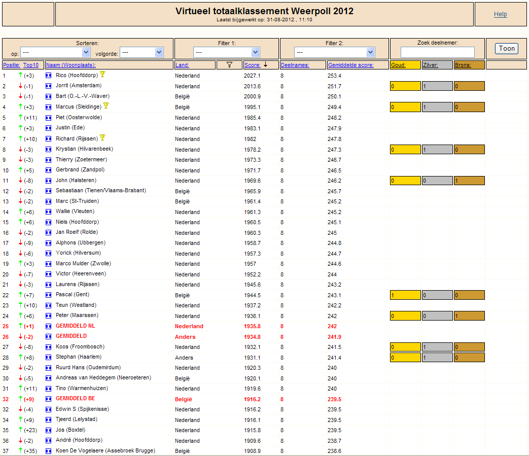Click the Toon button
The height and width of the screenshot is (456, 529).
coord(507,49)
